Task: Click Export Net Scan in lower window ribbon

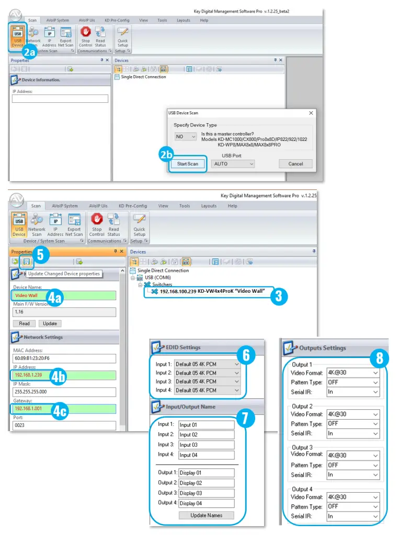Action: 74,224
